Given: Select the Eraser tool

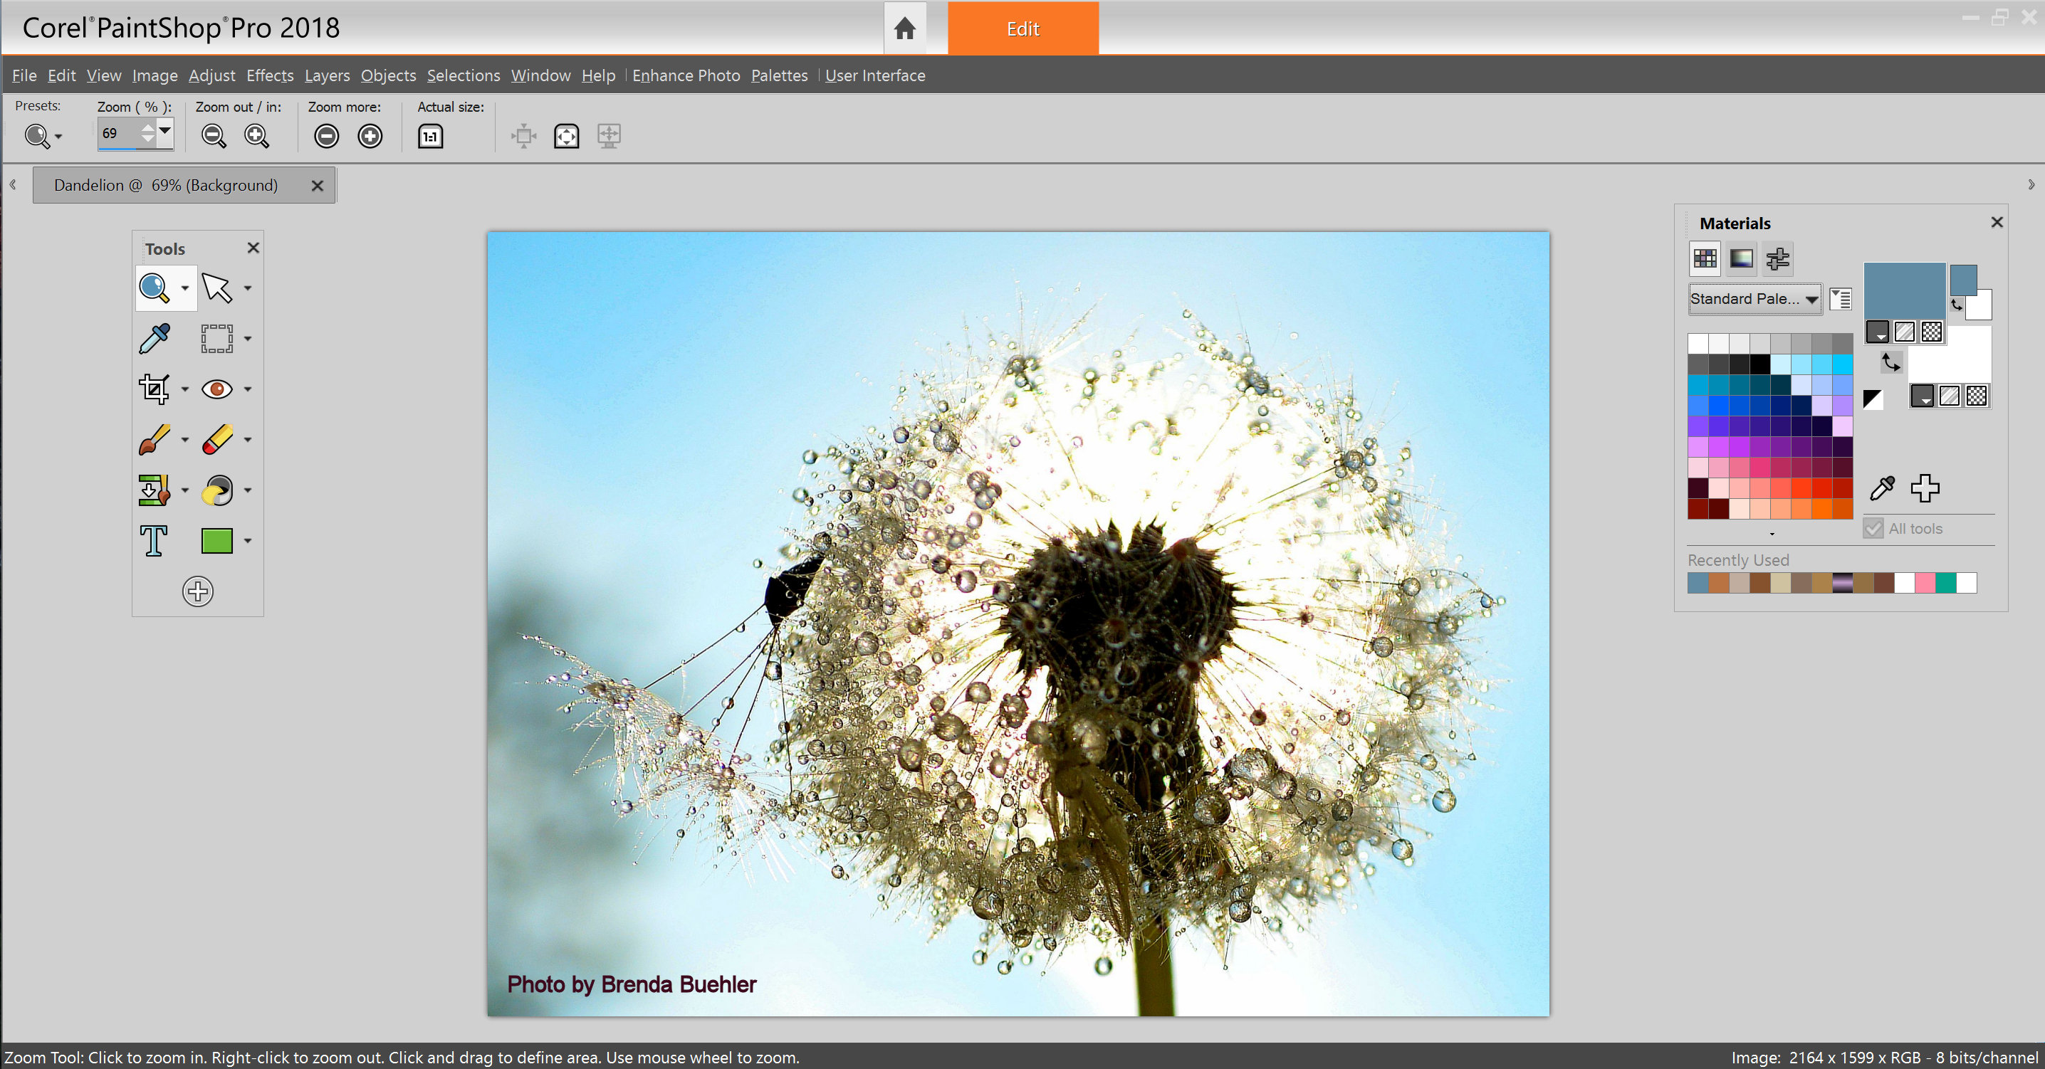Looking at the screenshot, I should pos(216,440).
